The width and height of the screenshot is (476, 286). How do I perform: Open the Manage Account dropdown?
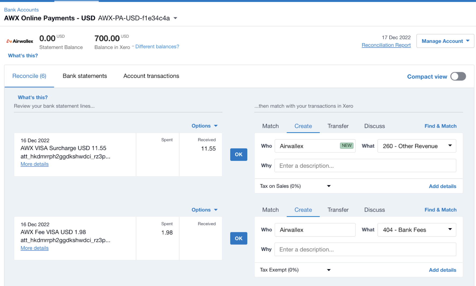pos(445,41)
